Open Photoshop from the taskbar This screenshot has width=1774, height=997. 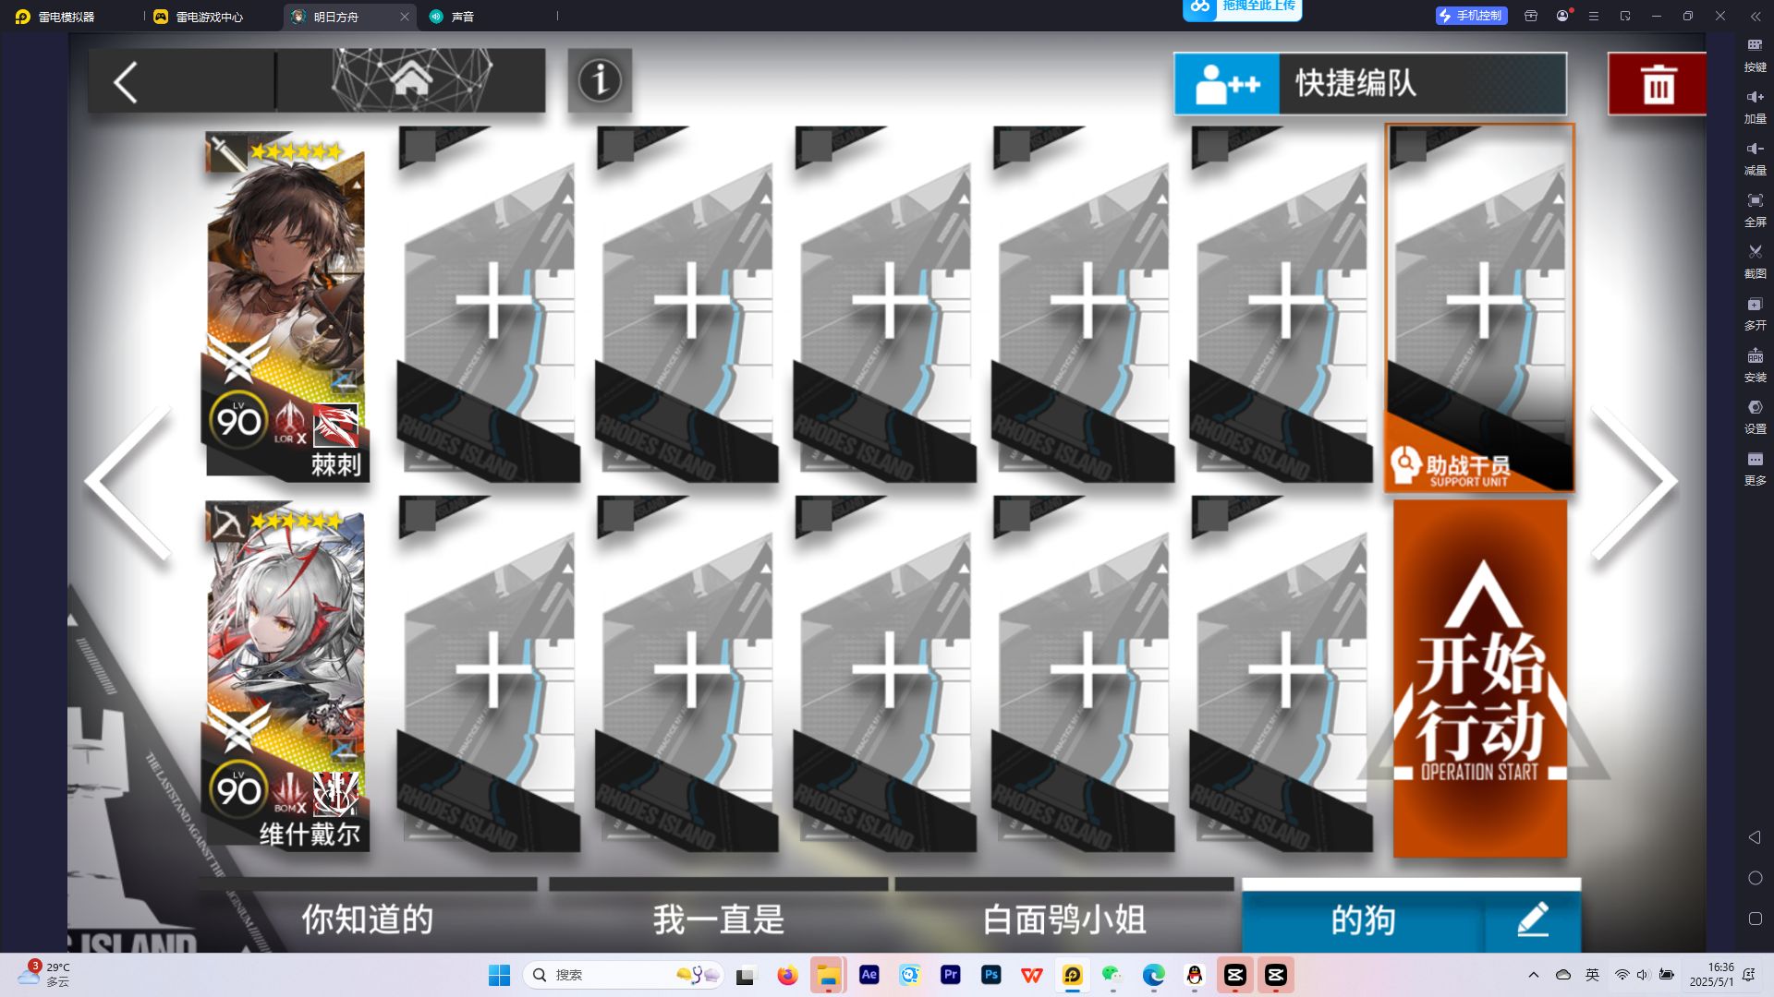tap(990, 975)
